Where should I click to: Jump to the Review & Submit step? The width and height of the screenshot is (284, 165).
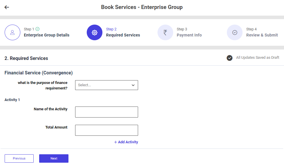(262, 35)
